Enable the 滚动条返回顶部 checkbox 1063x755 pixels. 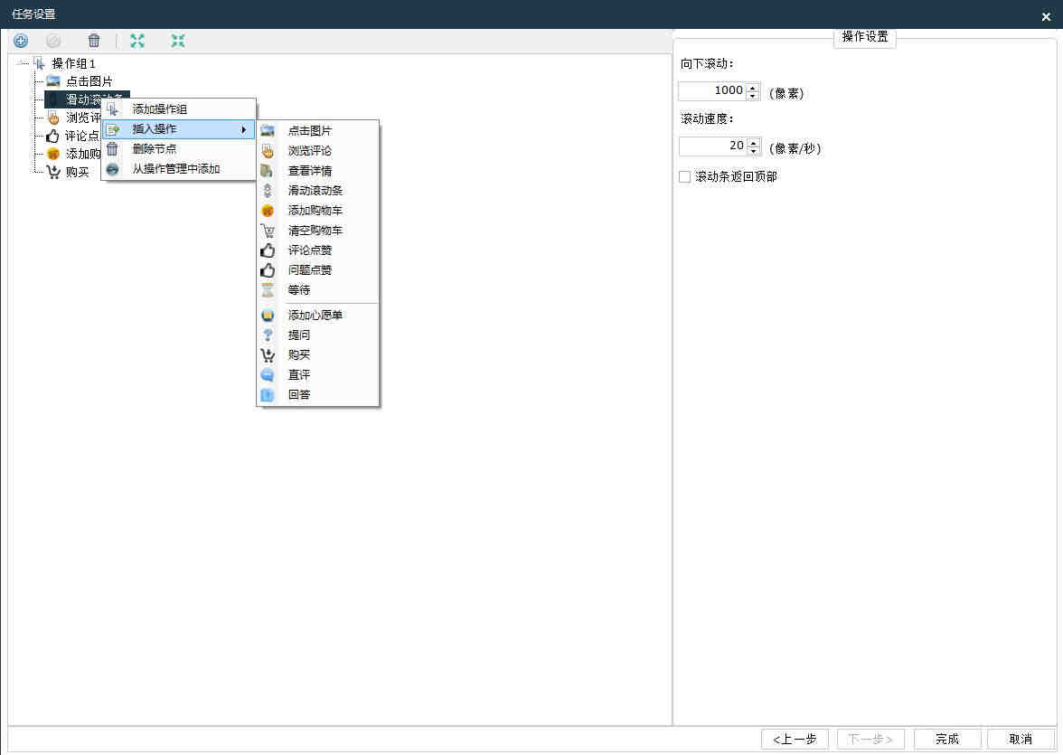[685, 176]
